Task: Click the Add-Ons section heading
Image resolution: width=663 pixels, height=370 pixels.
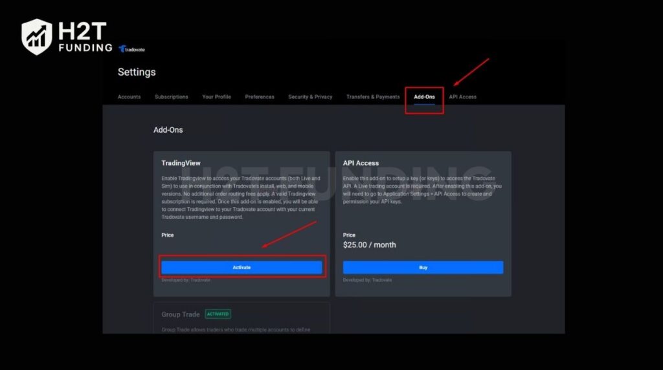Action: click(168, 130)
